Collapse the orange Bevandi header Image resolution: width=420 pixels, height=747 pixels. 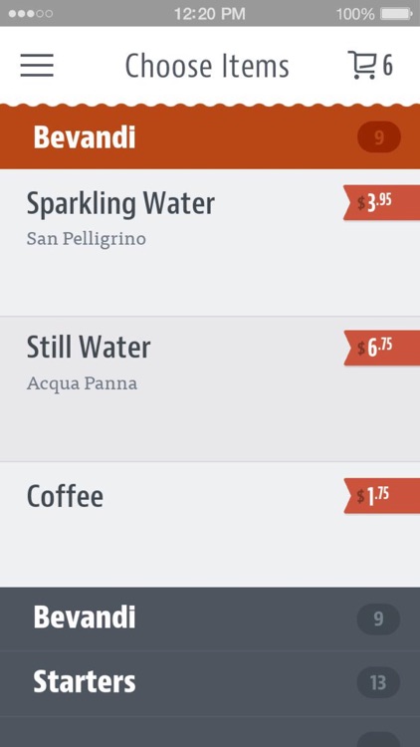[210, 137]
